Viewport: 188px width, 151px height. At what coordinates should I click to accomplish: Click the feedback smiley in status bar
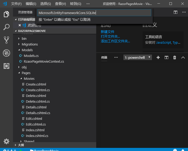(175, 150)
